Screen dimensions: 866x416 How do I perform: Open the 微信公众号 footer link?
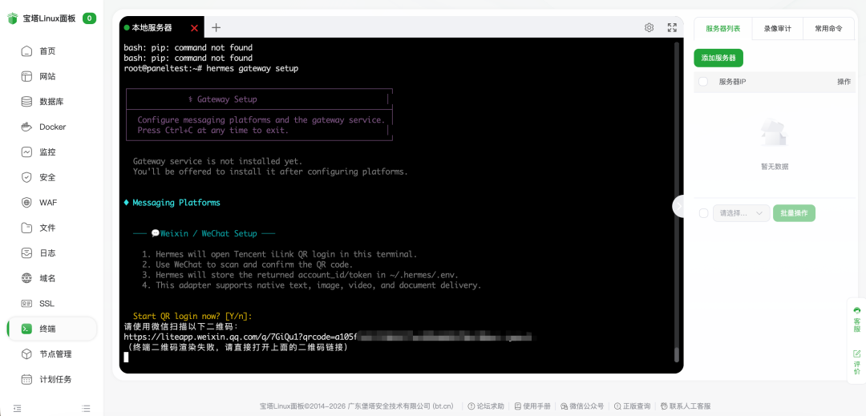[582, 406]
